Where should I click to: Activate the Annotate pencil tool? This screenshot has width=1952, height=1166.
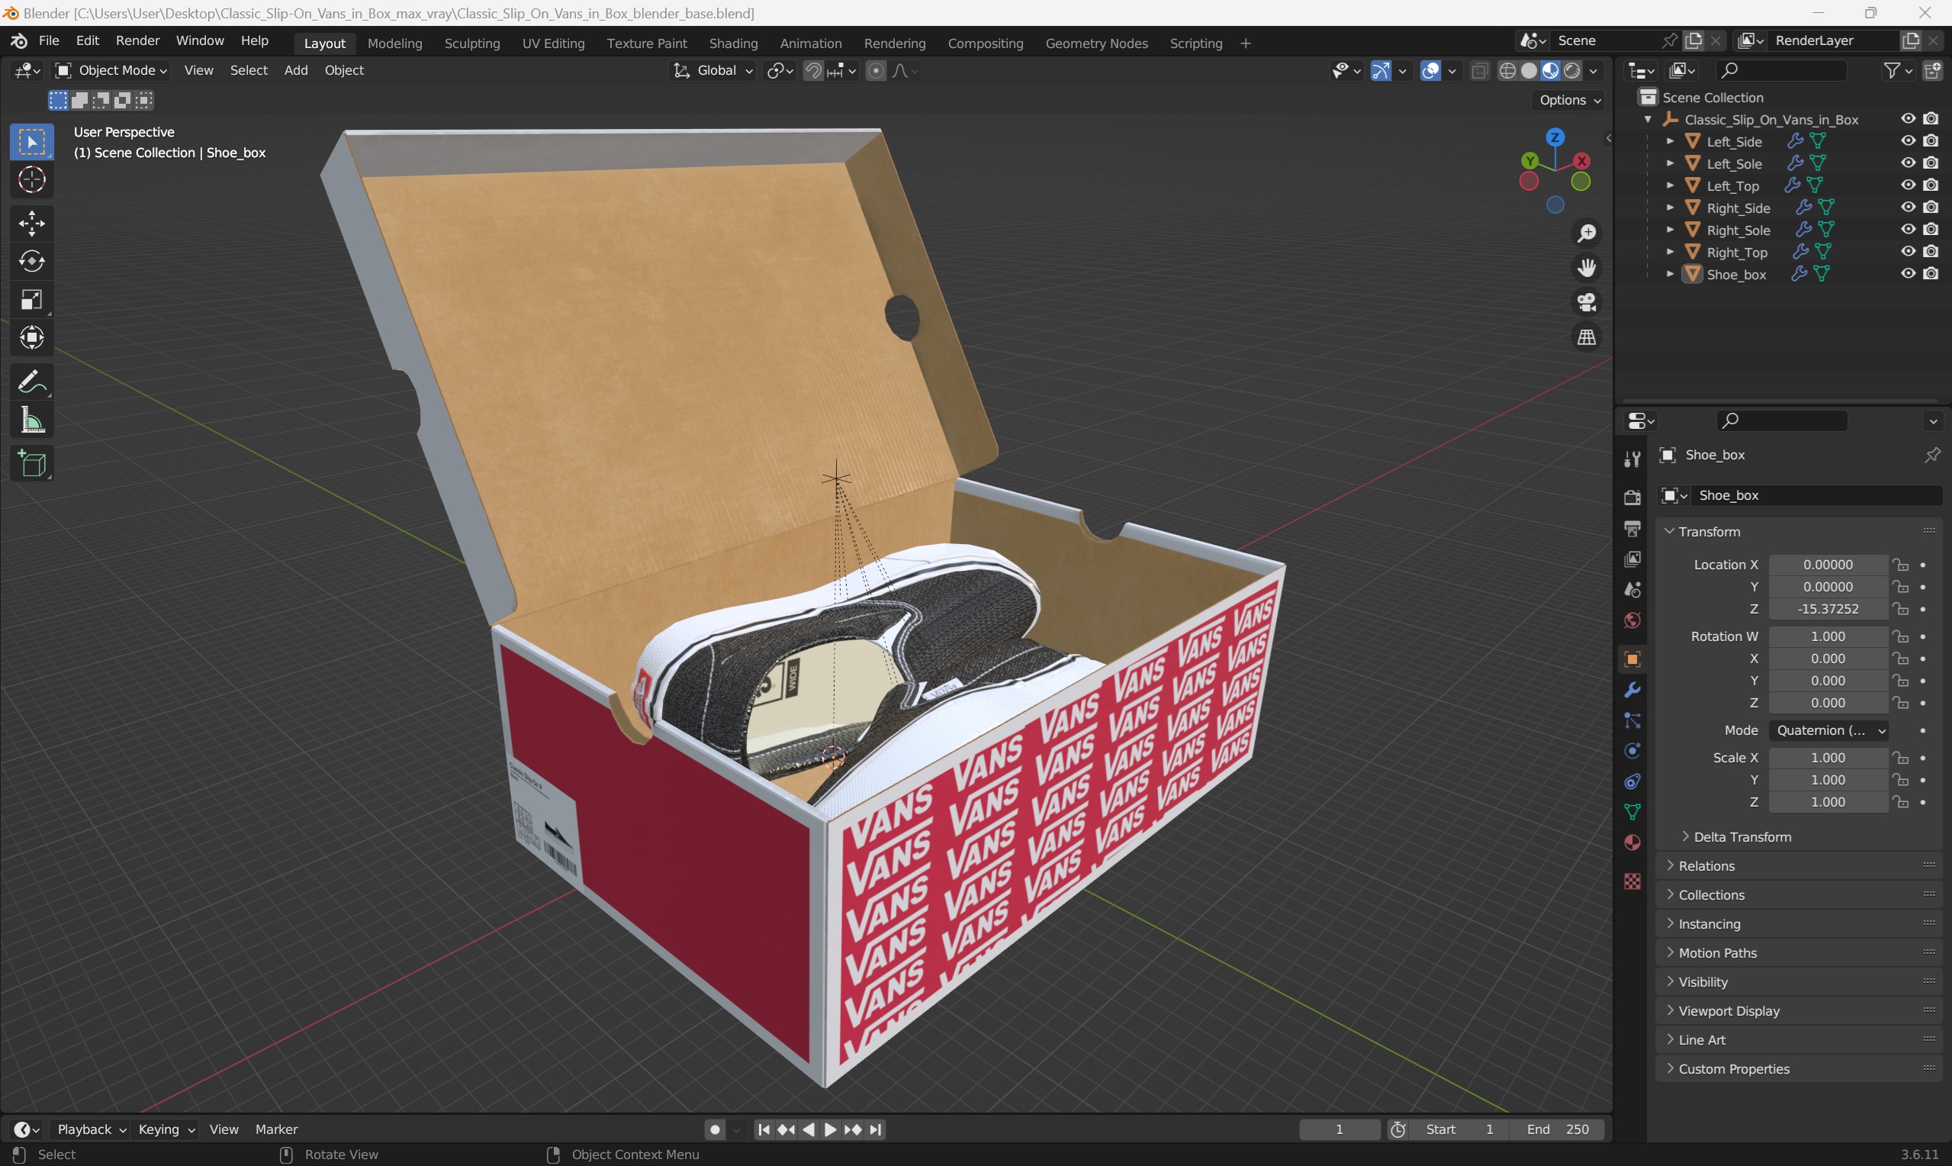(x=32, y=382)
